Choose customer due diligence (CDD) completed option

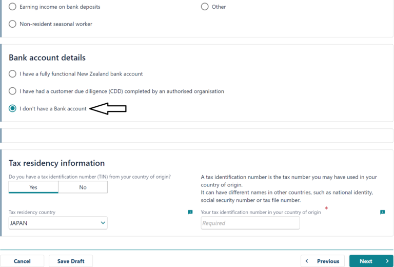tap(12, 91)
